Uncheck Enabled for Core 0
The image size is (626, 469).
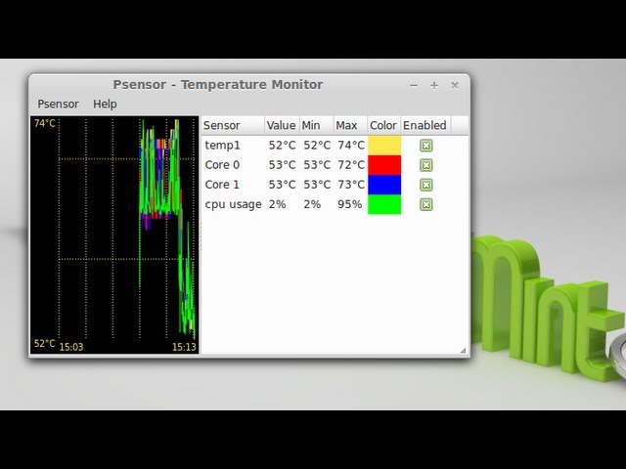click(425, 165)
